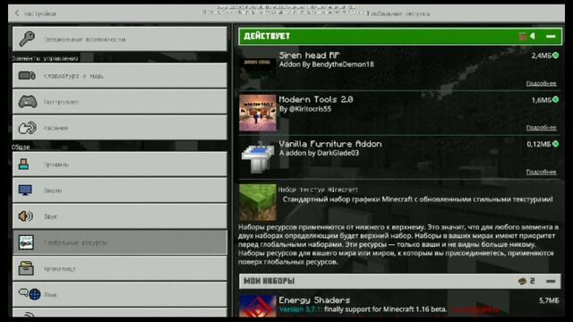The image size is (573, 322).
Task: Click the Modern Tools 2.0 pack thumbnail
Action: (x=257, y=113)
